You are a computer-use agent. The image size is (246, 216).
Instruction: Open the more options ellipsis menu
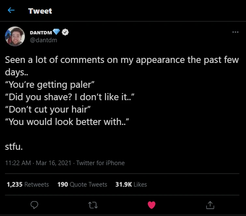(x=235, y=32)
